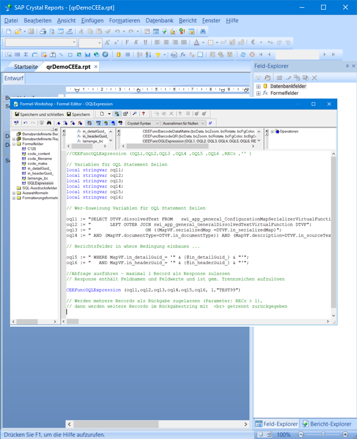Image resolution: width=357 pixels, height=439 pixels.
Task: Open New formula dropdown arrow
Action: (109, 114)
